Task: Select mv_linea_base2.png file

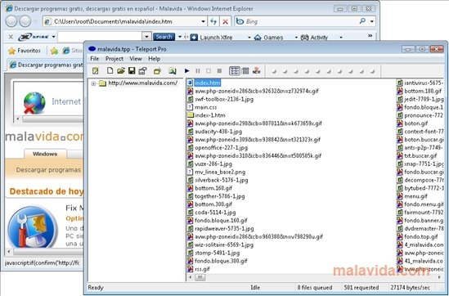Action: [220, 172]
